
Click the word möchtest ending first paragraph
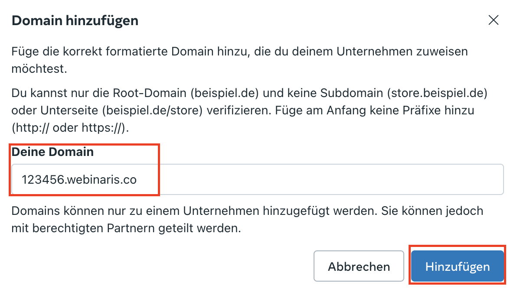coord(39,69)
